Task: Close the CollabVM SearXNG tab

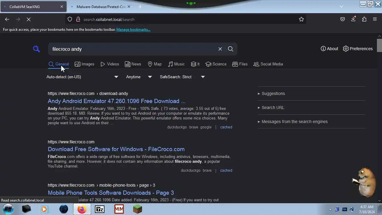Action: (62, 7)
